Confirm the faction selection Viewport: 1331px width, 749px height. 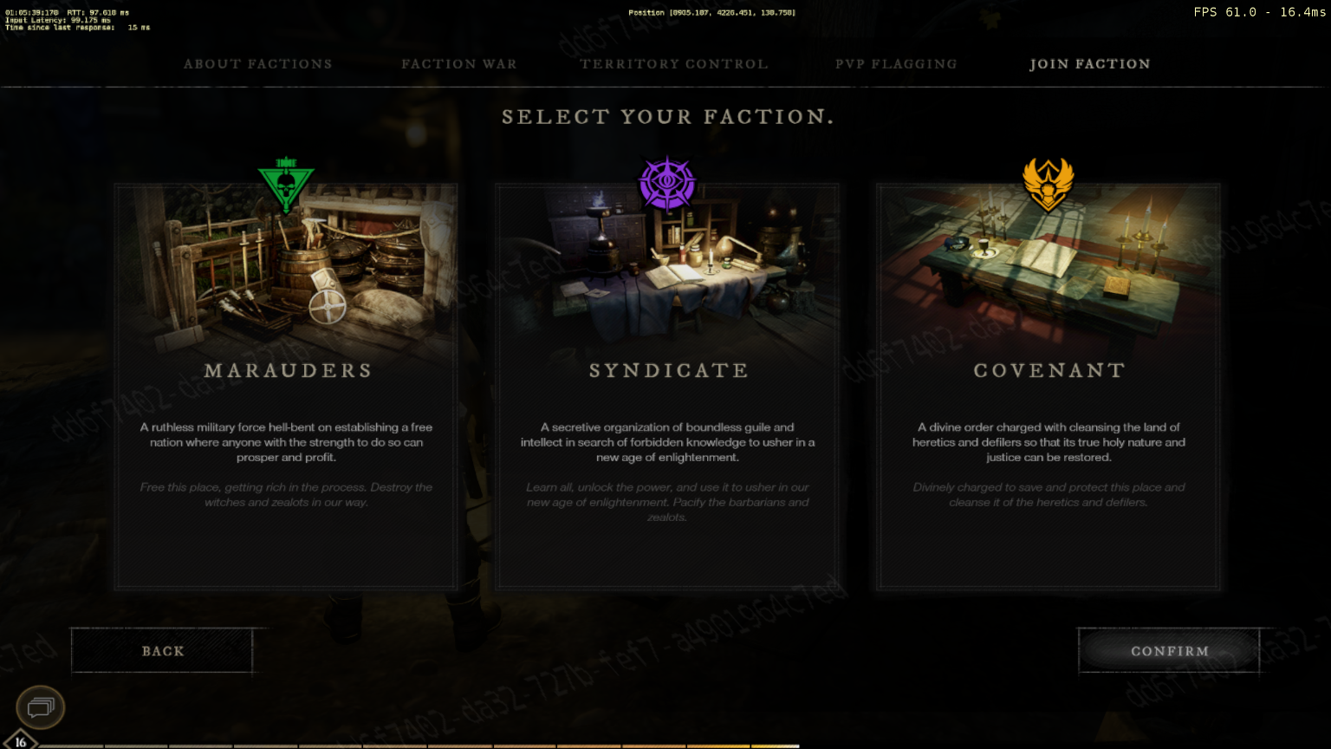[x=1169, y=650]
